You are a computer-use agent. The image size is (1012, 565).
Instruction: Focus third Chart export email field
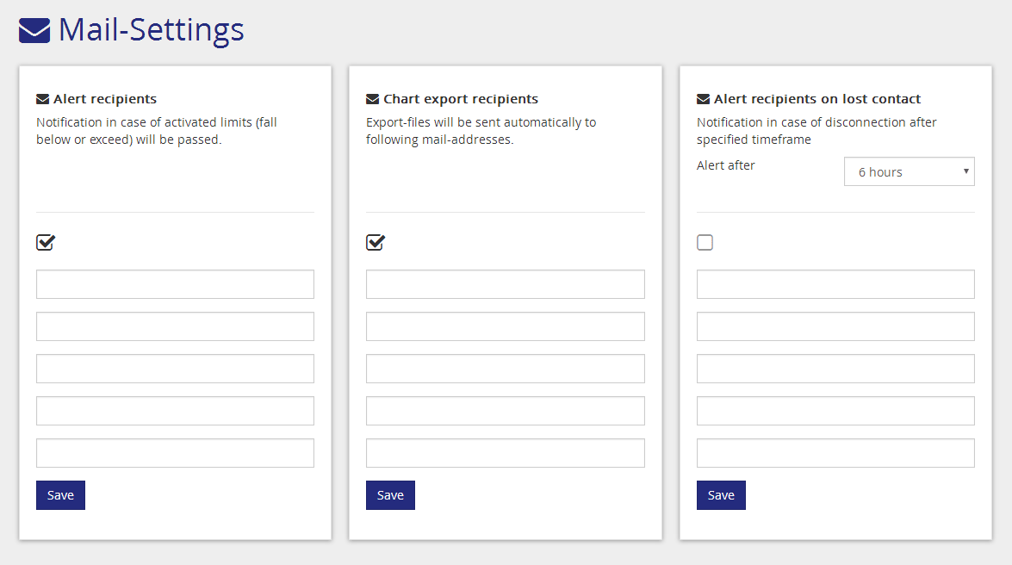pos(505,369)
